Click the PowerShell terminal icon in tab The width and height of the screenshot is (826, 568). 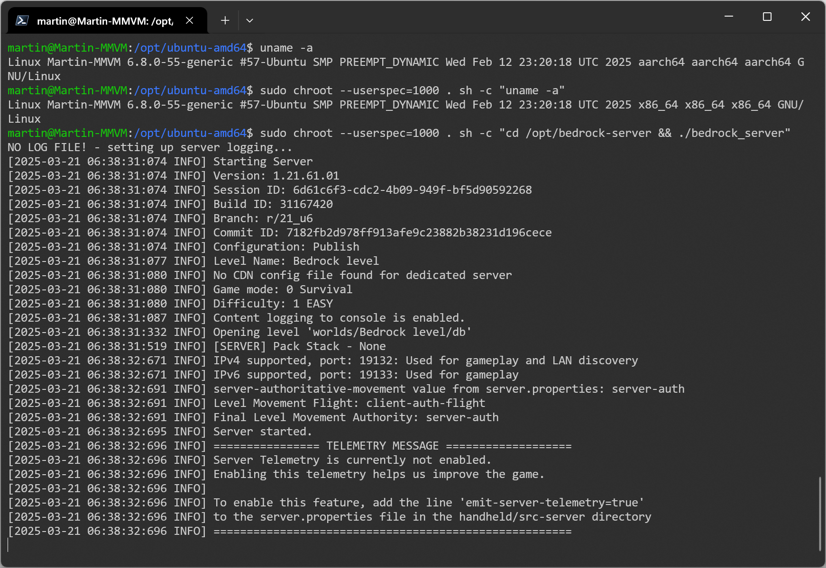[22, 20]
